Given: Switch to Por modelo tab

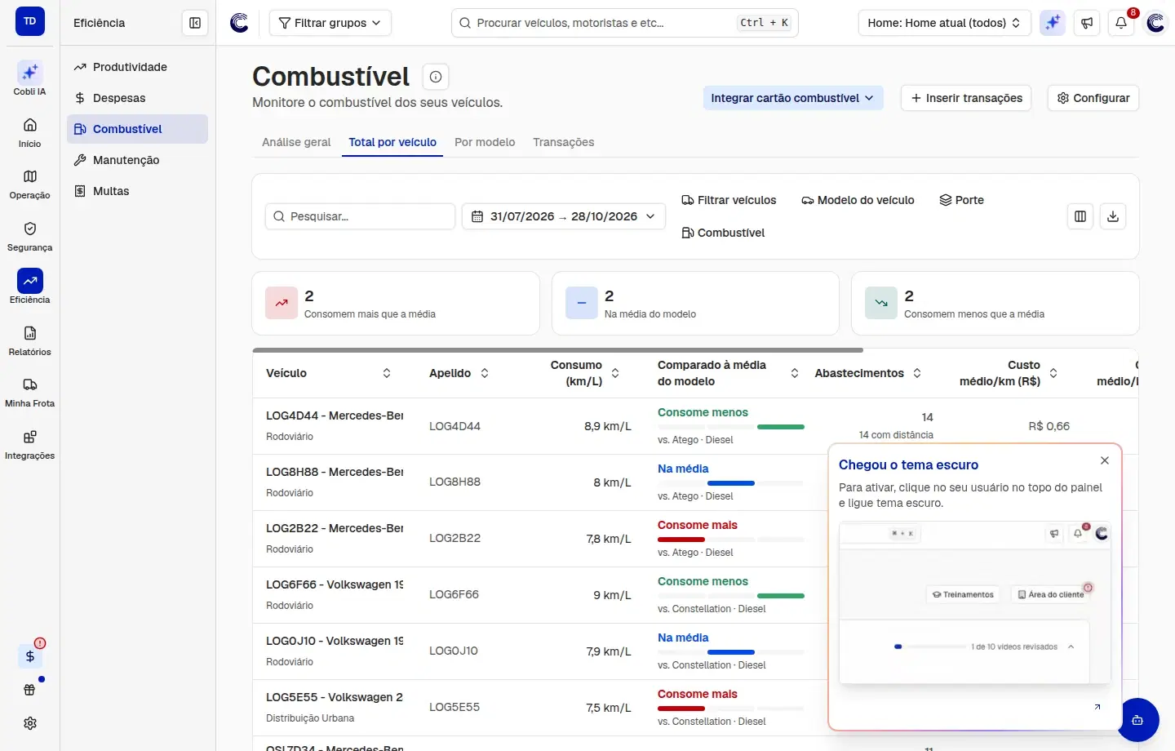Looking at the screenshot, I should pos(485,142).
